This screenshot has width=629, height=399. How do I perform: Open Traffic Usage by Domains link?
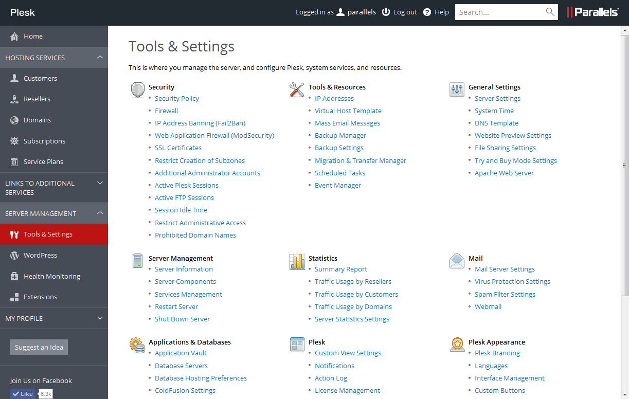[353, 306]
